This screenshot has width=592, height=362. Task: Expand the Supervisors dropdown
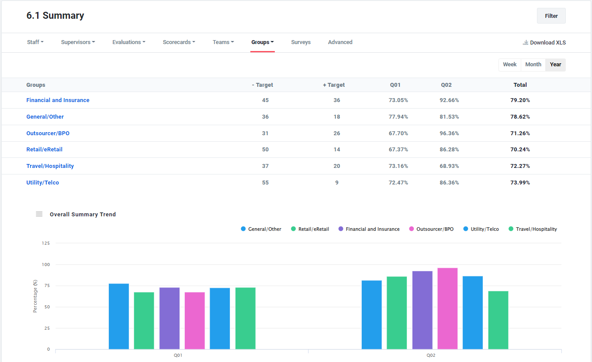click(x=78, y=42)
